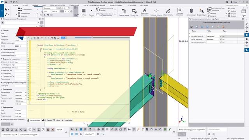Click the Масштаб zoom button
This screenshot has width=249, height=140.
click(212, 16)
